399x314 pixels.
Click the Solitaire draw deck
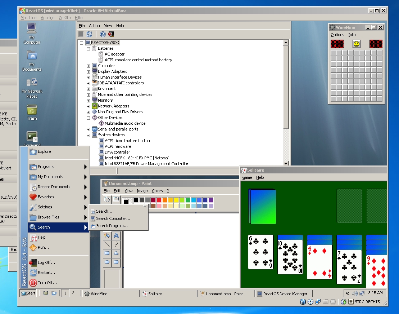point(262,206)
